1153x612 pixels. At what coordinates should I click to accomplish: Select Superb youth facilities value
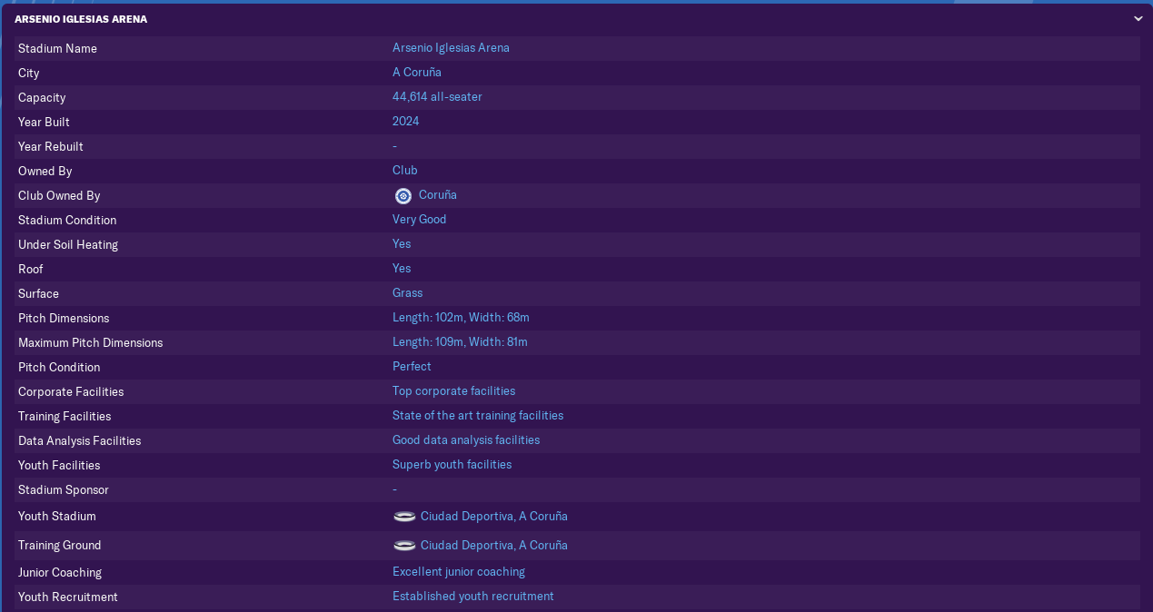[x=452, y=465]
